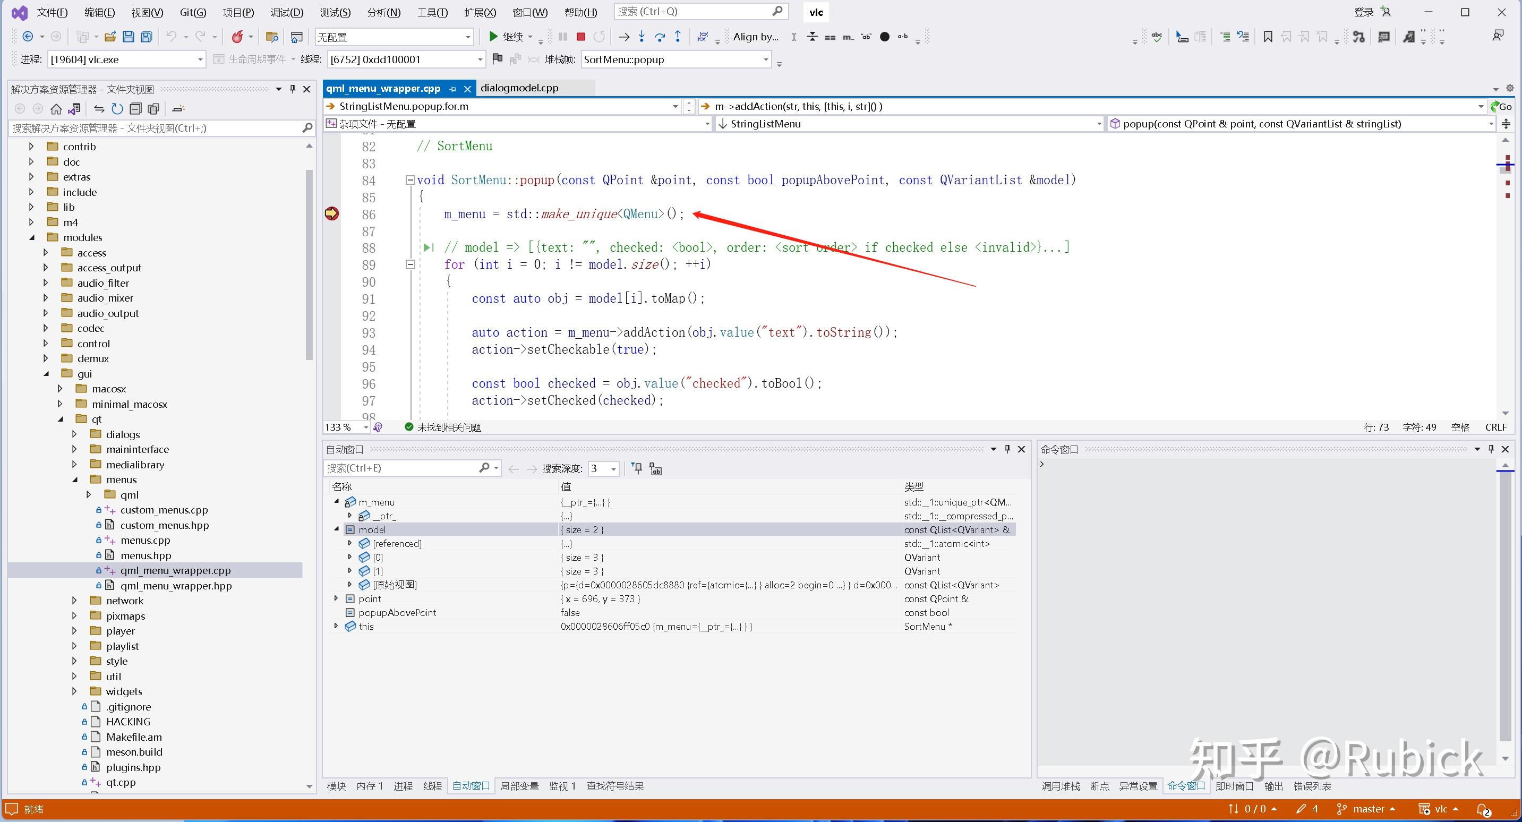This screenshot has height=822, width=1522.
Task: Switch to the dialogmodel.cpp tab
Action: [519, 88]
